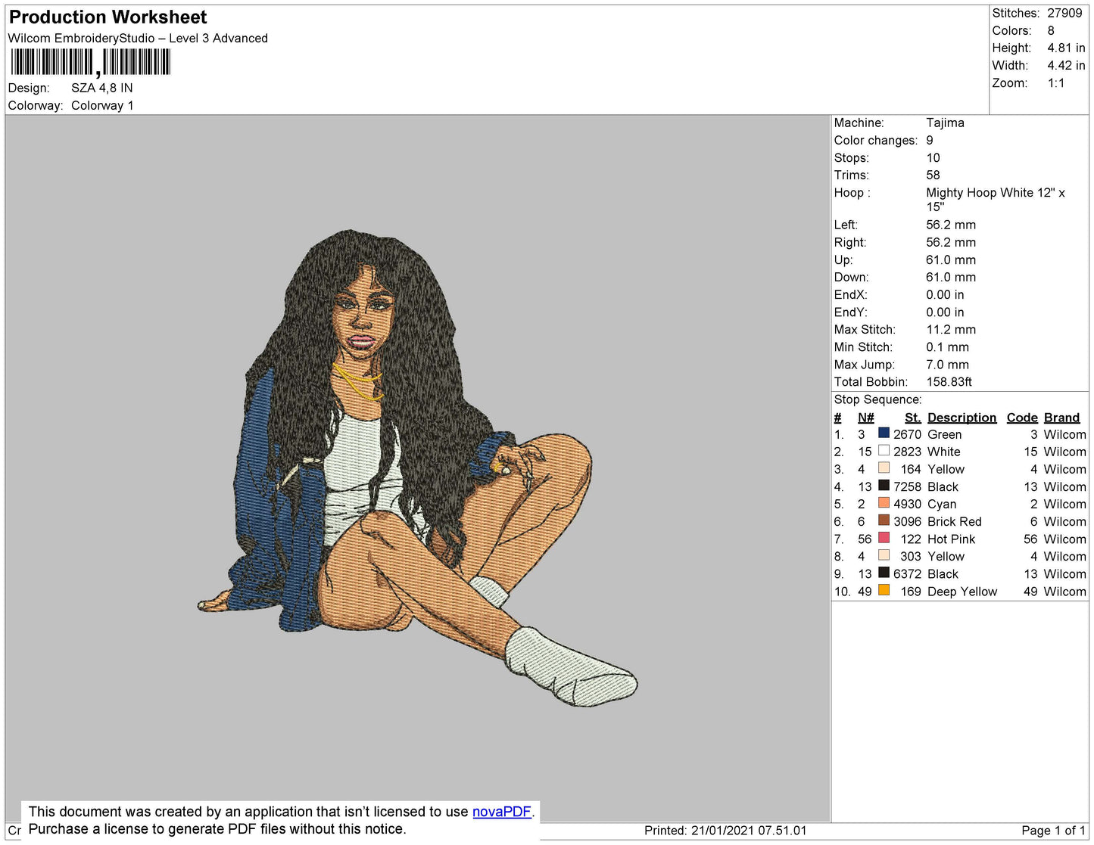Click the Colorway 1 label
This screenshot has width=1094, height=845.
tap(102, 105)
